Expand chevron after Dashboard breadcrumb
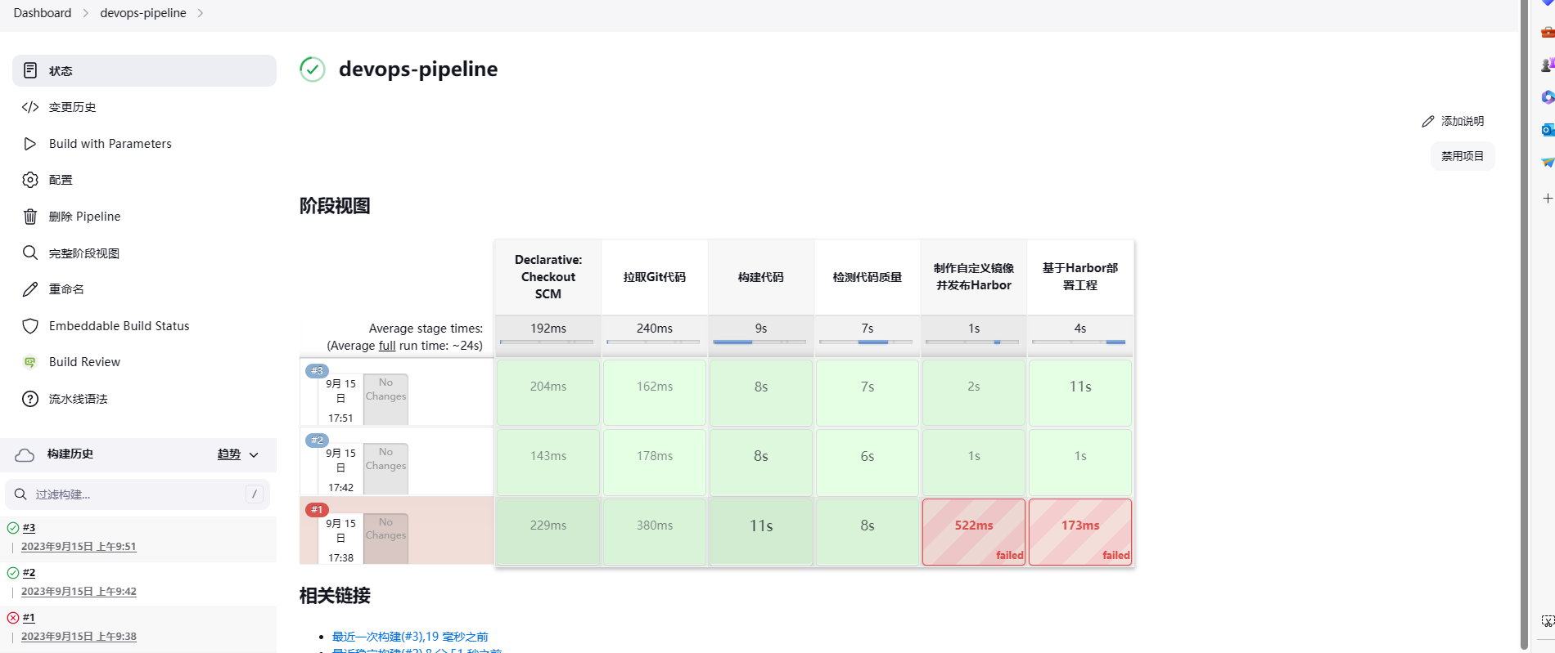 [85, 13]
